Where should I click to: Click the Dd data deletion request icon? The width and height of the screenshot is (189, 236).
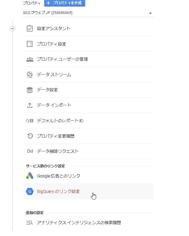(x=30, y=151)
